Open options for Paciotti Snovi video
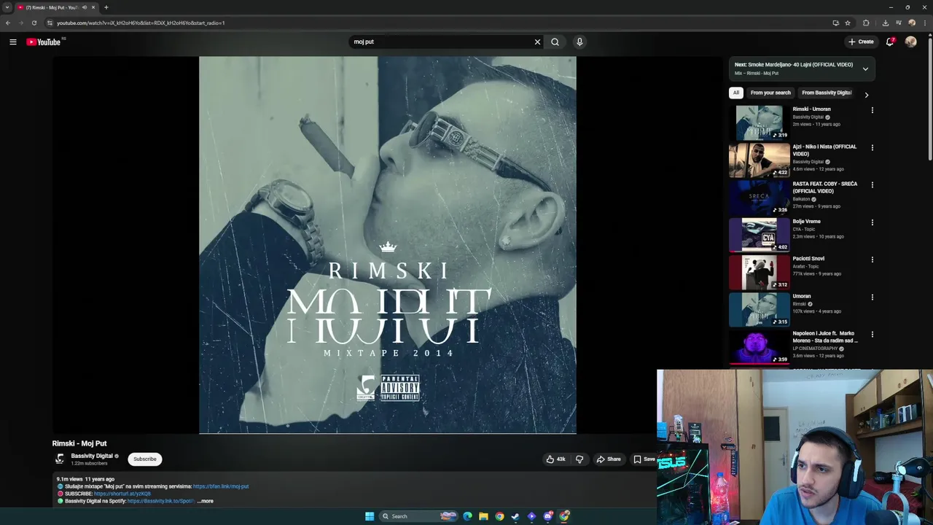 click(x=872, y=260)
